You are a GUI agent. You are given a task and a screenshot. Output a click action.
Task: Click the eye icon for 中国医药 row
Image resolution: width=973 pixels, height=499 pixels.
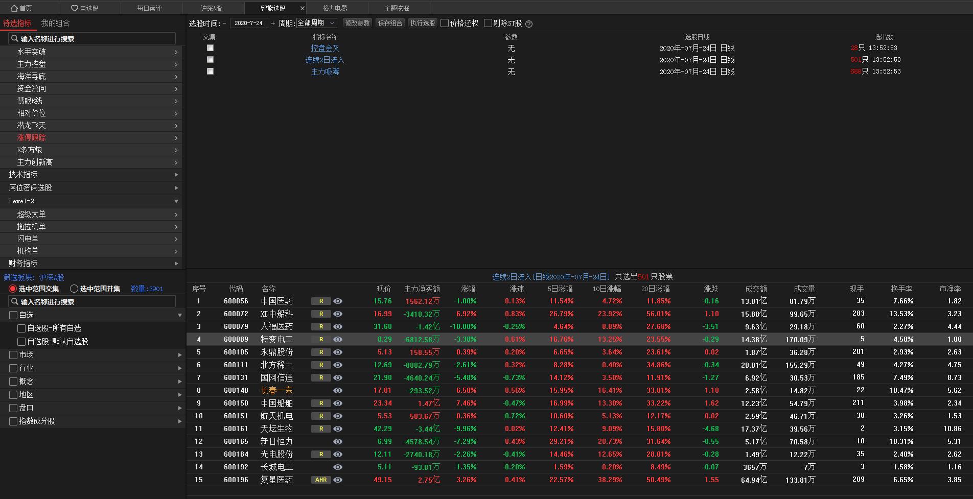pyautogui.click(x=338, y=301)
